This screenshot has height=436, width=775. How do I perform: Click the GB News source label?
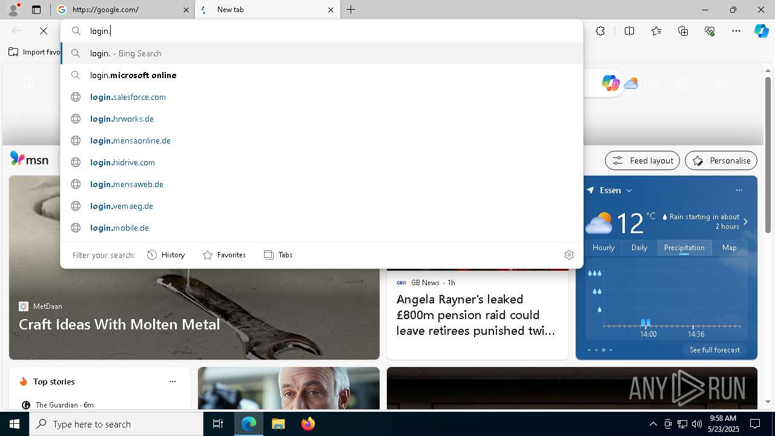pyautogui.click(x=425, y=283)
